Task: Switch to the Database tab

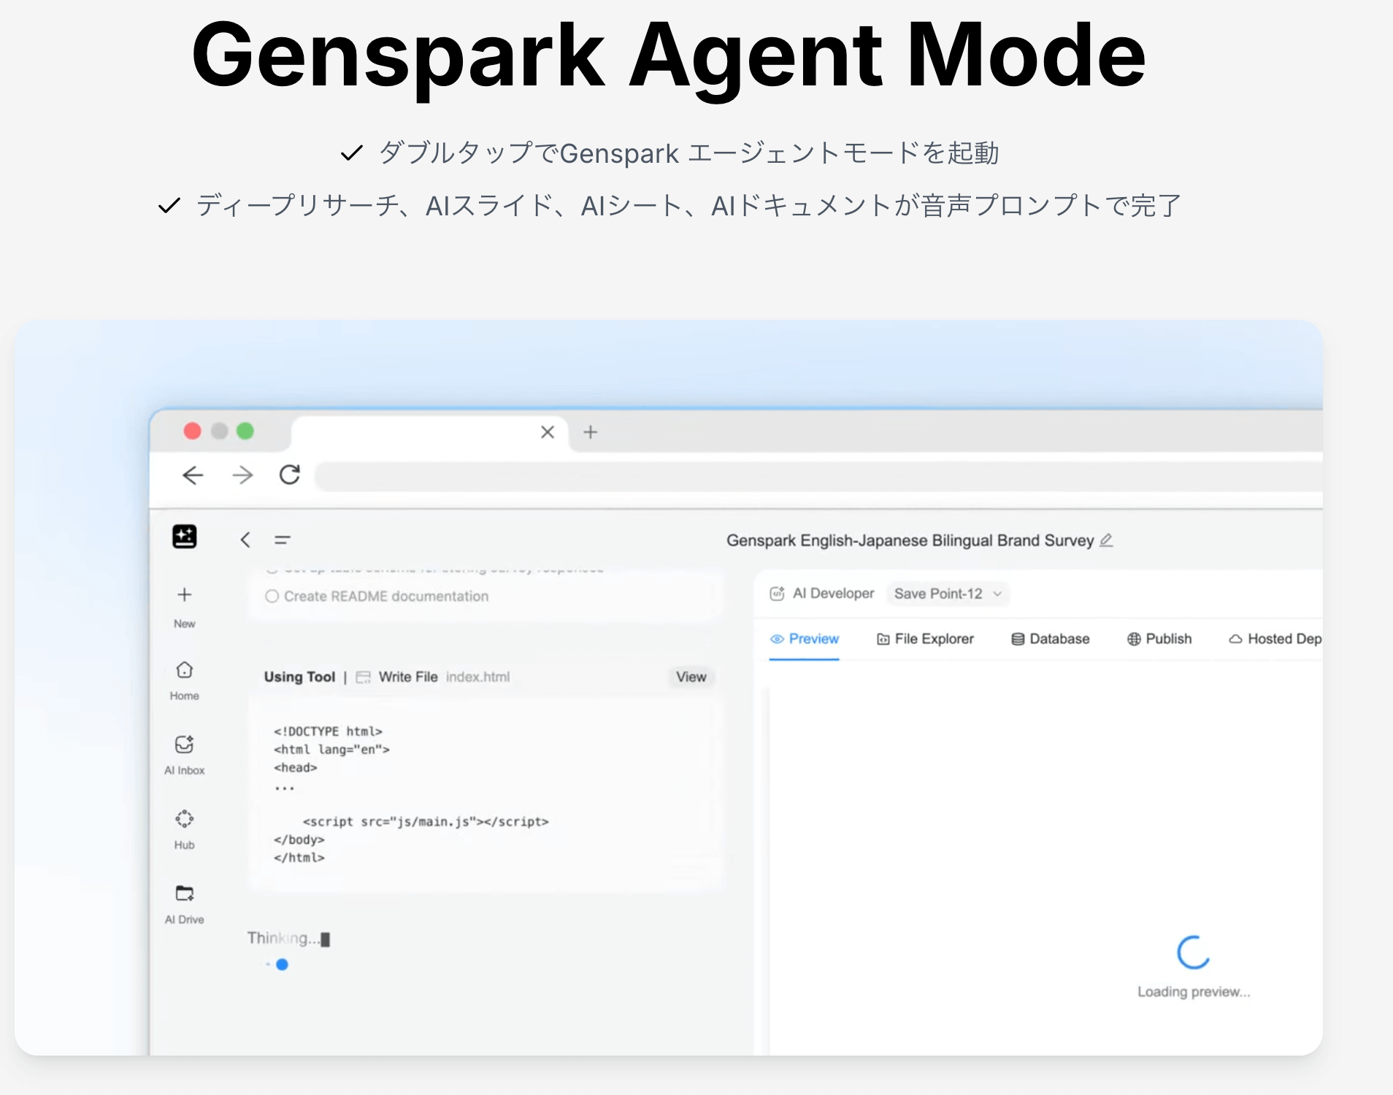Action: pos(1050,639)
